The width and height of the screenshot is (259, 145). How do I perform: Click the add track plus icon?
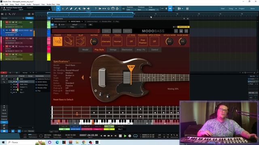(x=33, y=14)
